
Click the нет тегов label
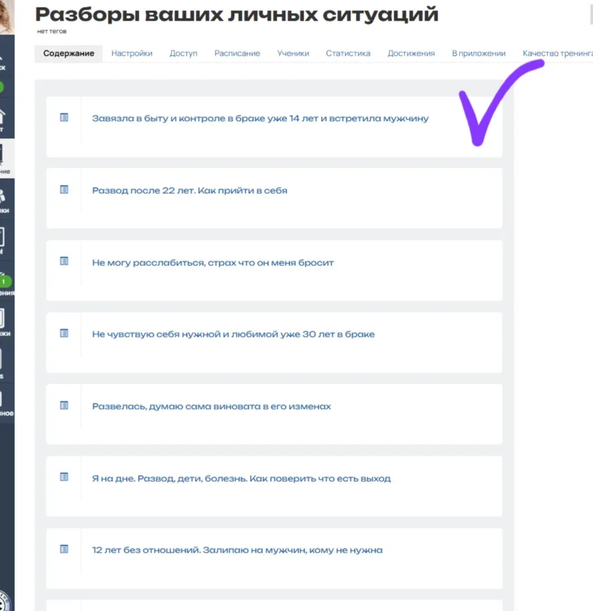52,32
